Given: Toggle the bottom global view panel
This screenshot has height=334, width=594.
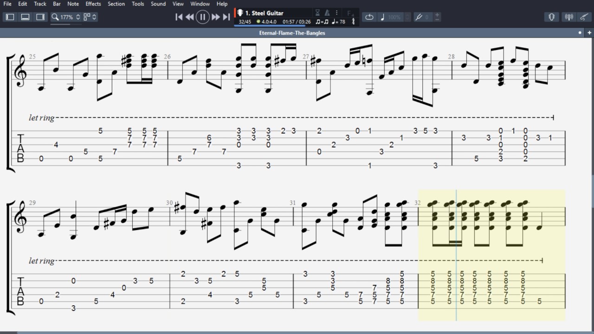Looking at the screenshot, I should 26,17.
